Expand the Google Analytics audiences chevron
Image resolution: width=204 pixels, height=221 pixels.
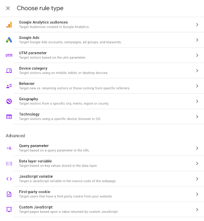pyautogui.click(x=197, y=25)
